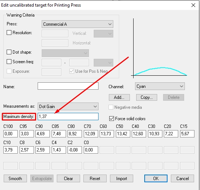
Task: Select the C15 field with 5,67
Action: (x=187, y=134)
